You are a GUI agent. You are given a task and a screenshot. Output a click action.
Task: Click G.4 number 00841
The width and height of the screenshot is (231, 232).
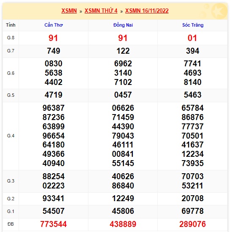123,154
